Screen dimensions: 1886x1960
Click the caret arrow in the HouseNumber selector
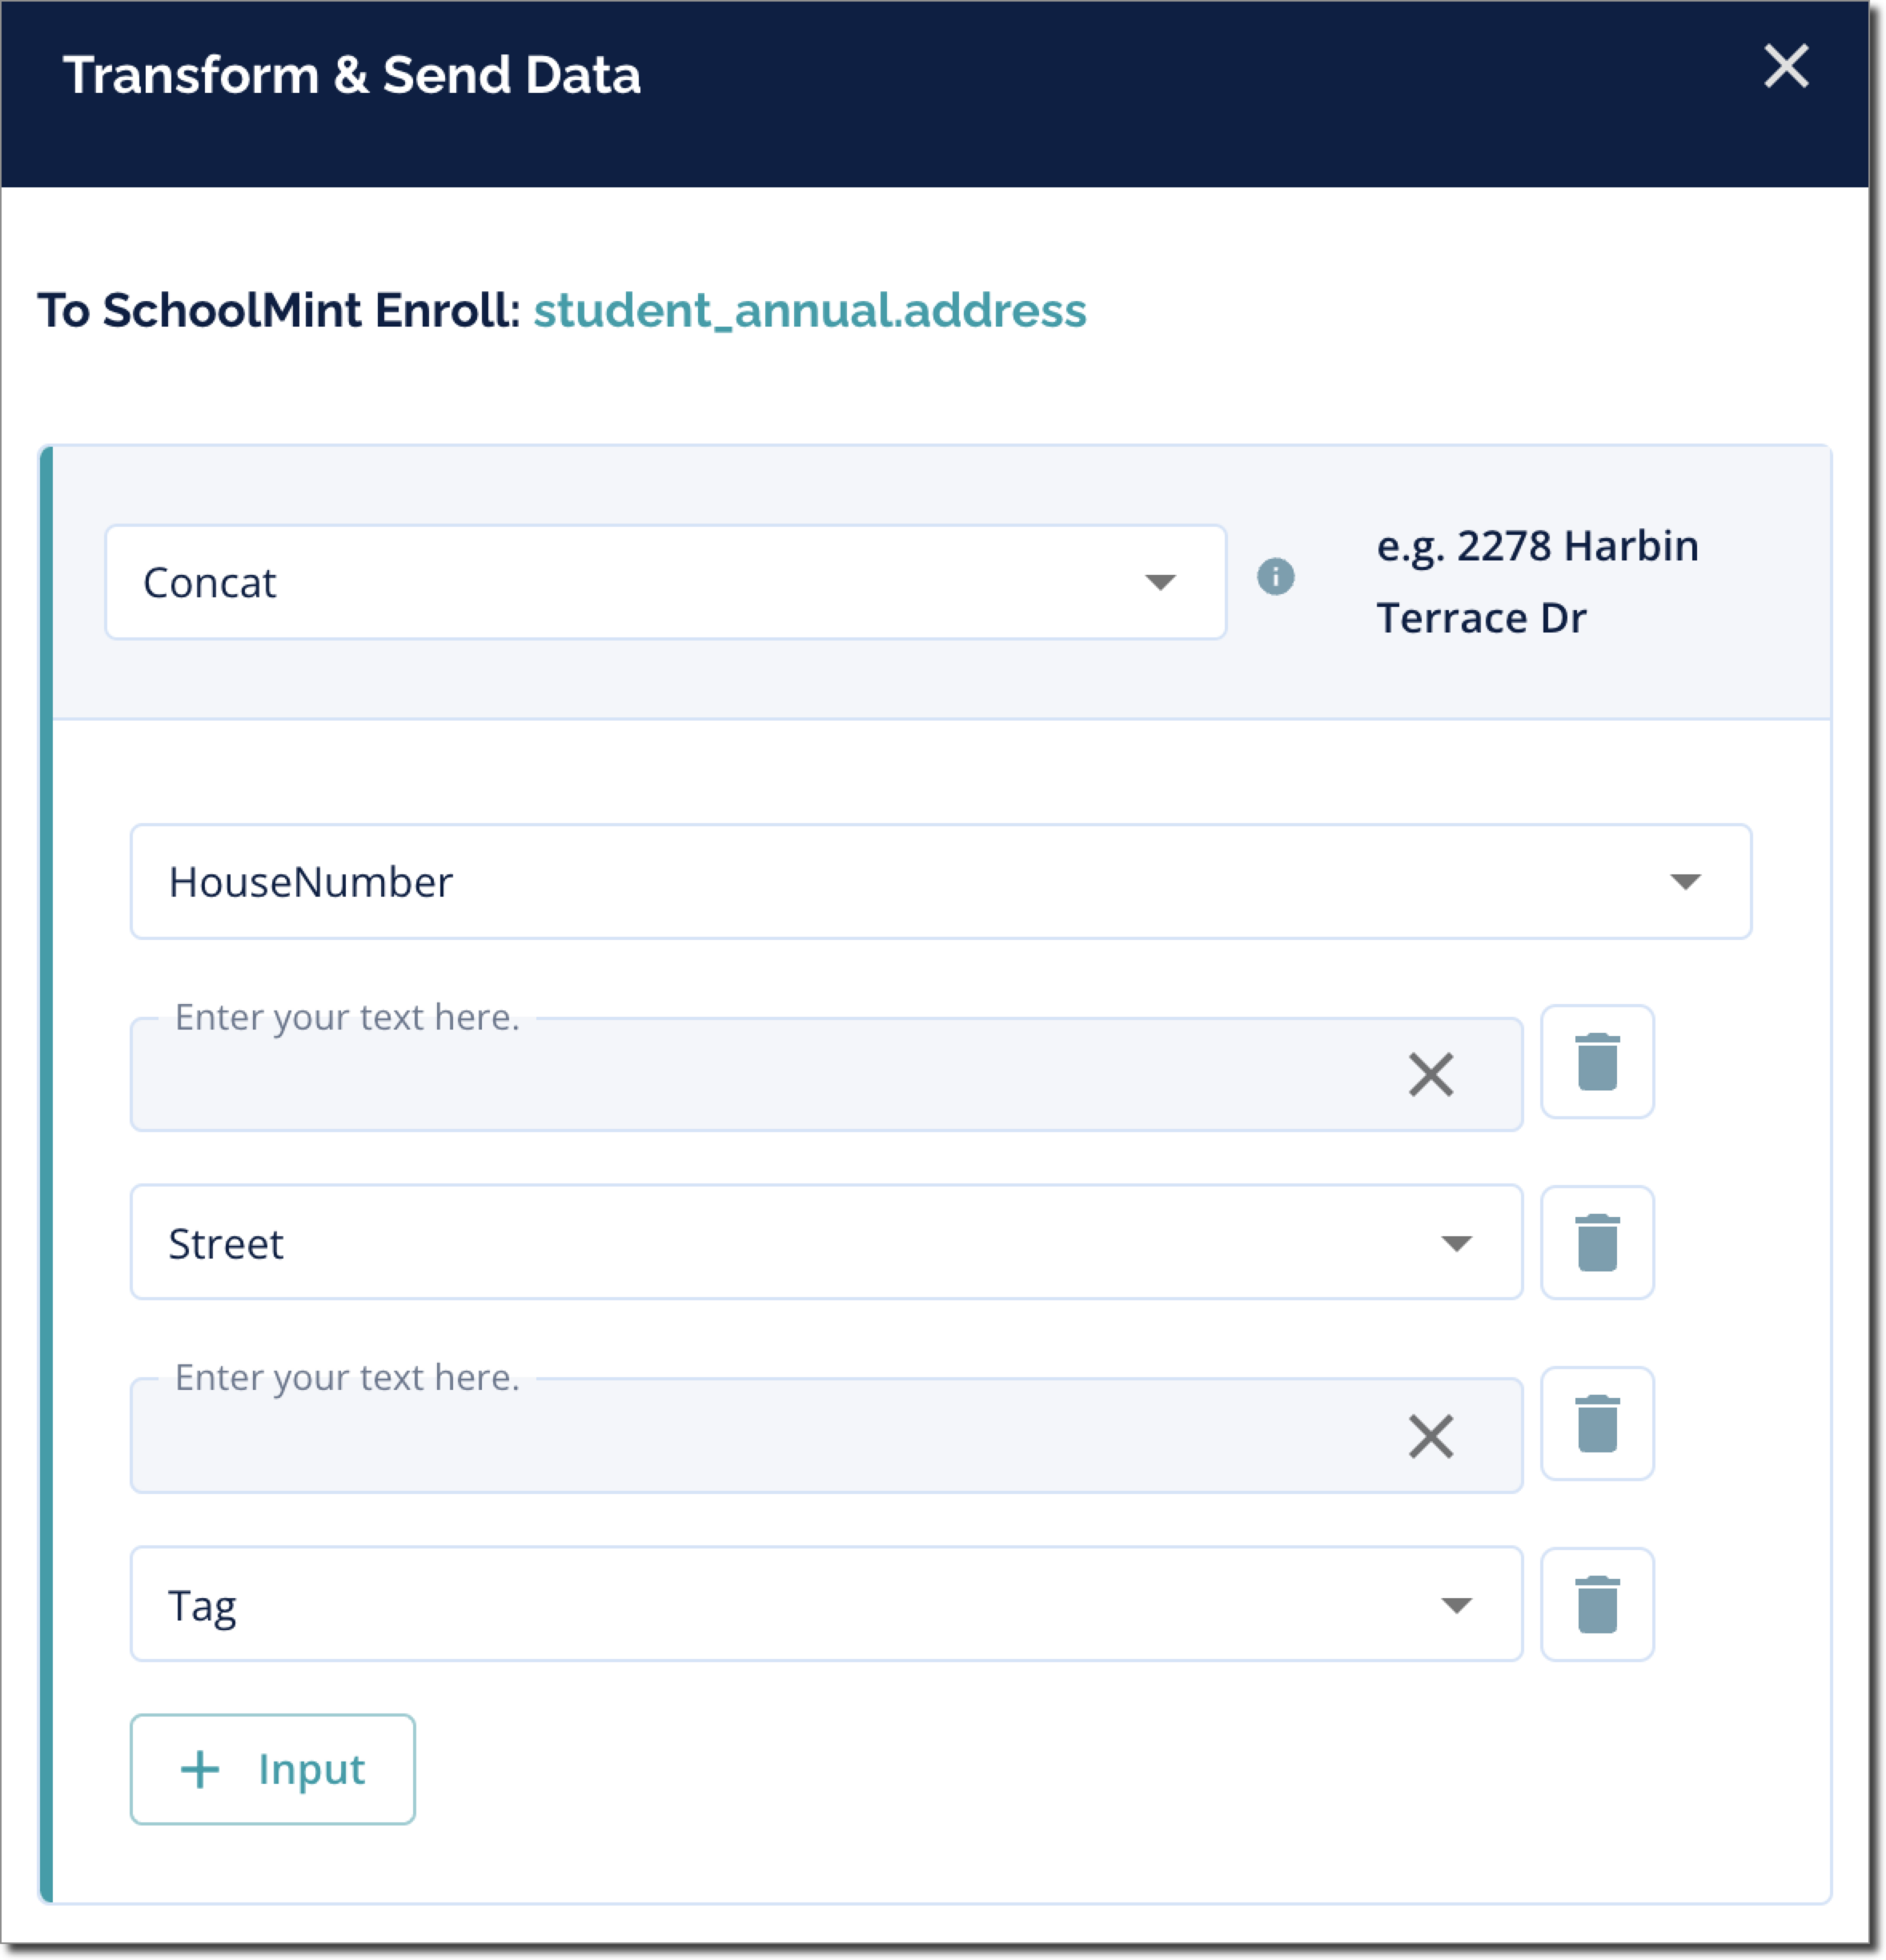click(1685, 881)
